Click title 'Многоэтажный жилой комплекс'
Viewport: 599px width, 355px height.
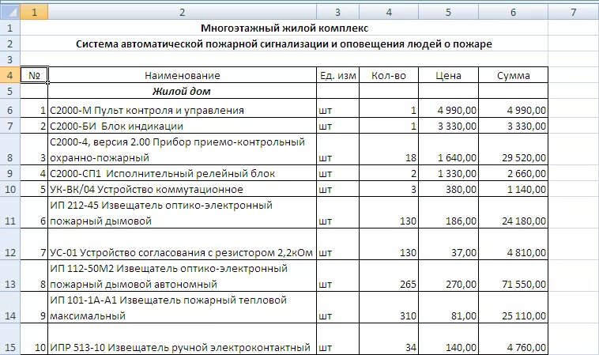[284, 28]
